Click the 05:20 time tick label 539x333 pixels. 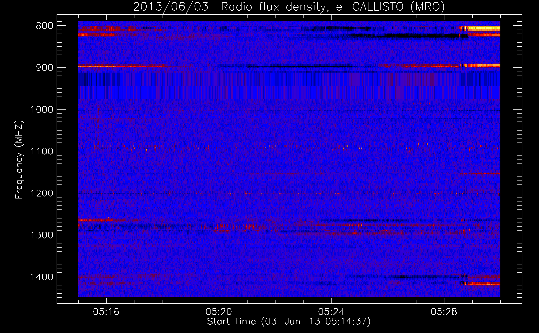tap(219, 312)
